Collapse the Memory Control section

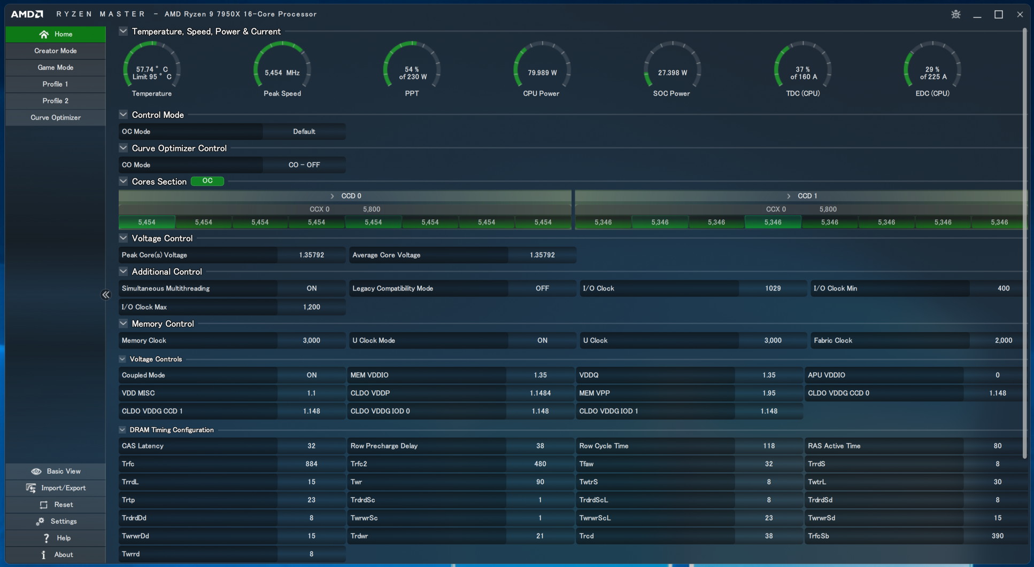[x=124, y=324]
